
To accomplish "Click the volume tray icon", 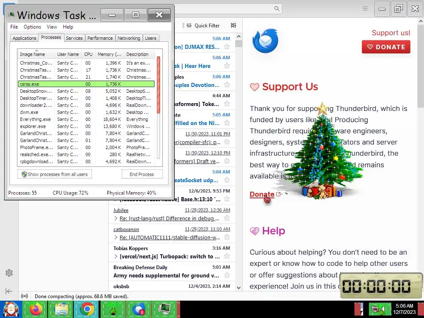I will [x=385, y=309].
